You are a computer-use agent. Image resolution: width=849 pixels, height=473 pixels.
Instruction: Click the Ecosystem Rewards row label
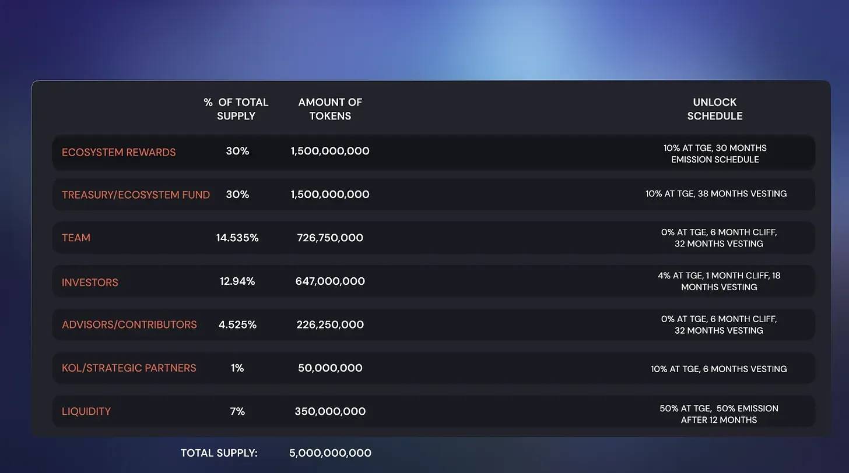click(118, 152)
